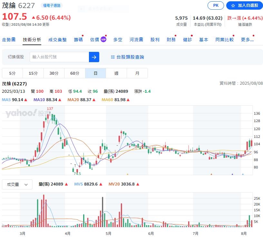Screen dimensions: 263x239
Task: Open the 籌碼 tab
Action: 78,39
